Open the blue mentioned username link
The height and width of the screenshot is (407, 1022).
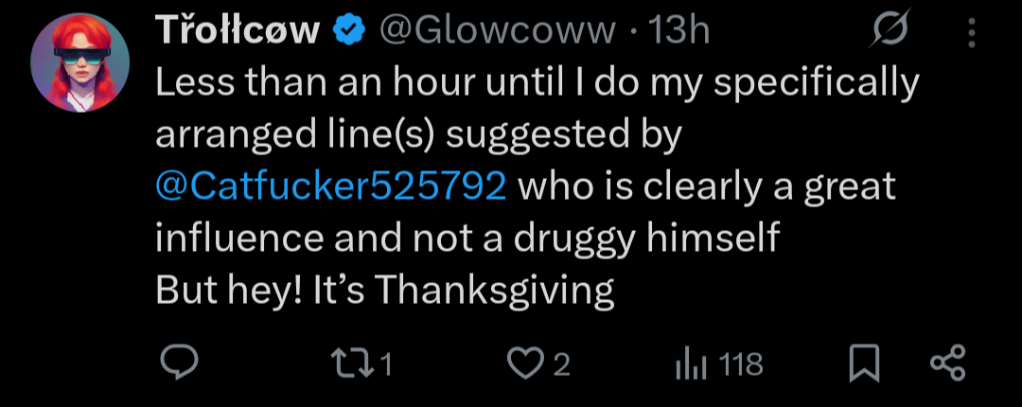(x=329, y=186)
